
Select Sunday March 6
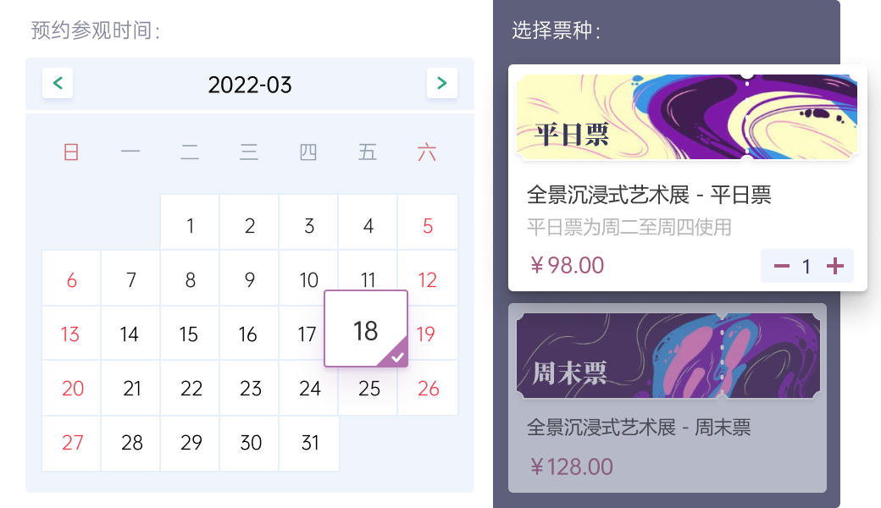click(72, 280)
